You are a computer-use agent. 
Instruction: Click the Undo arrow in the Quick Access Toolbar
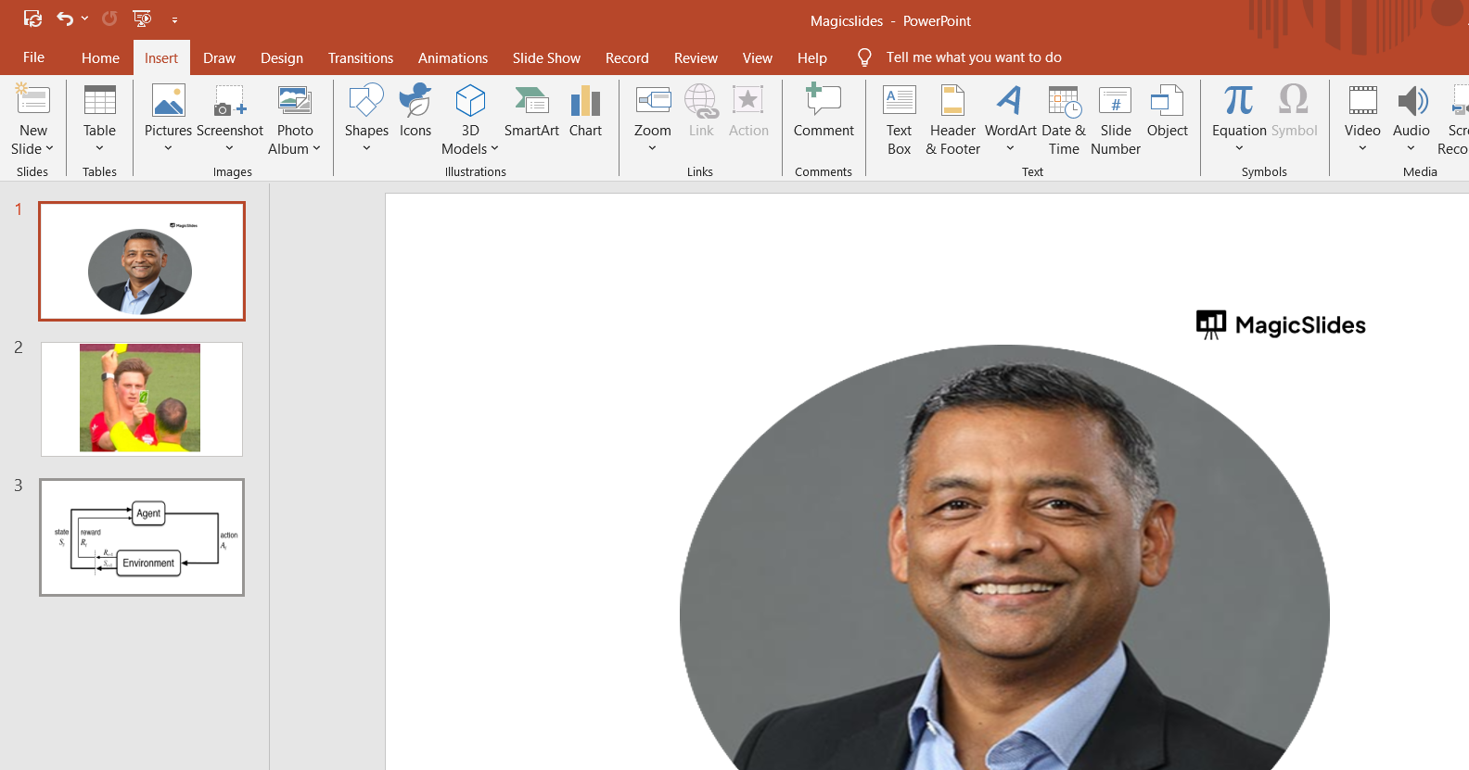64,19
